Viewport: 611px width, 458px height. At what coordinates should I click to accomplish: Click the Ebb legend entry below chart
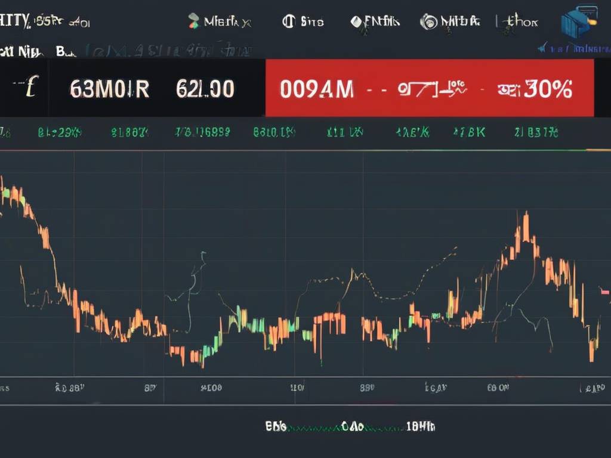(276, 426)
